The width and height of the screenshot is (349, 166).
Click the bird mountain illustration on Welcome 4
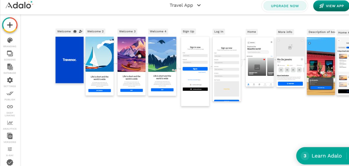pyautogui.click(x=162, y=54)
